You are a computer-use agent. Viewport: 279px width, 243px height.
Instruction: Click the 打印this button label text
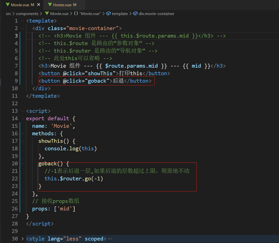tap(130, 73)
